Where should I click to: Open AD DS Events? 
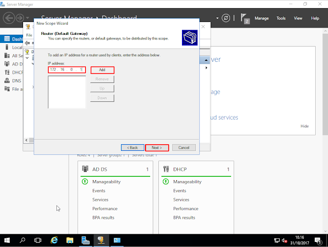[99, 191]
